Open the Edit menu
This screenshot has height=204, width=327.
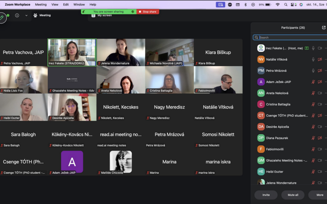66,4
